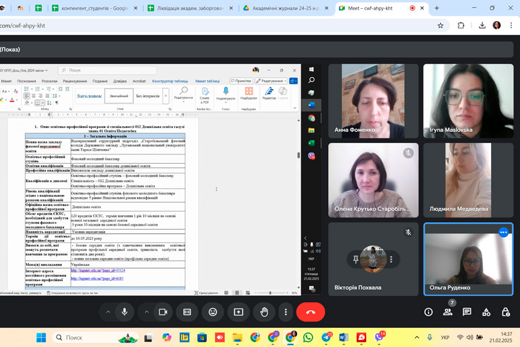Viewport: 520px width, 347px height.
Task: Open options on Ольга Руденко's tile
Action: 503,232
